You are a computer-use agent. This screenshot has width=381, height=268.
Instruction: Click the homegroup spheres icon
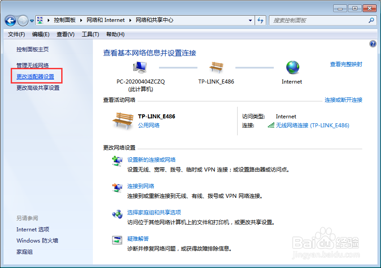point(117,214)
